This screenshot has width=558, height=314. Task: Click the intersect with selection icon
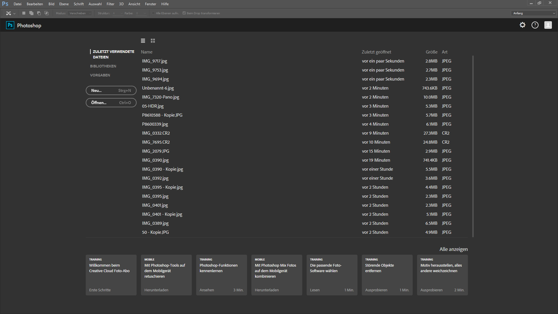coord(46,13)
